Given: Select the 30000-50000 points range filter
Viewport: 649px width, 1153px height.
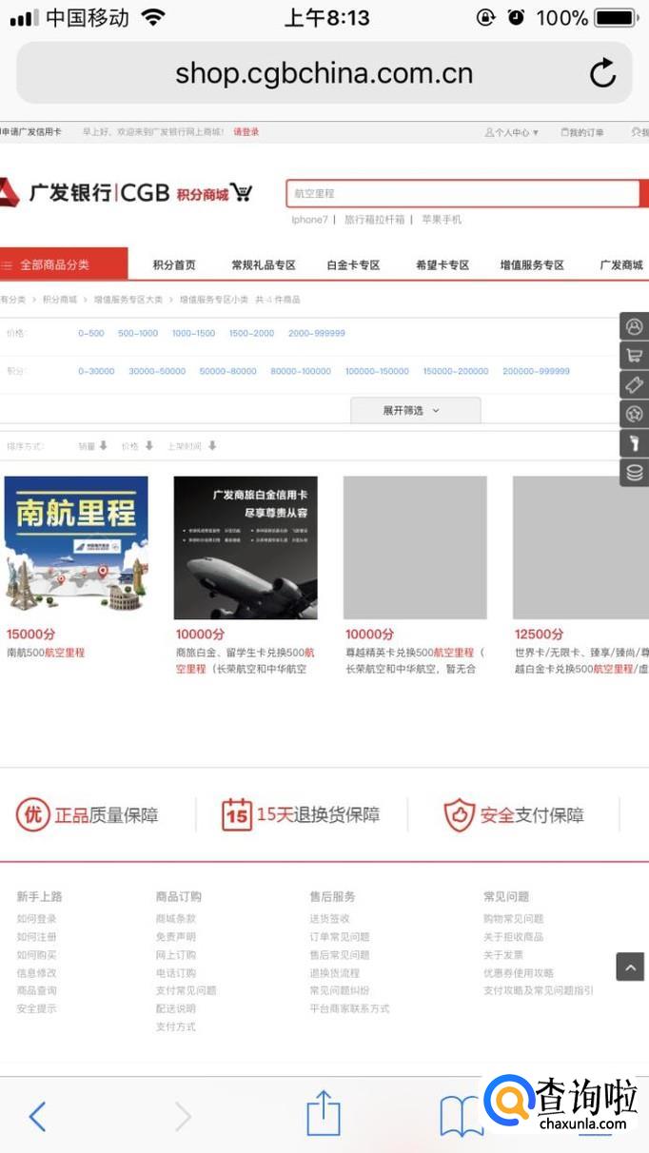Looking at the screenshot, I should 157,371.
